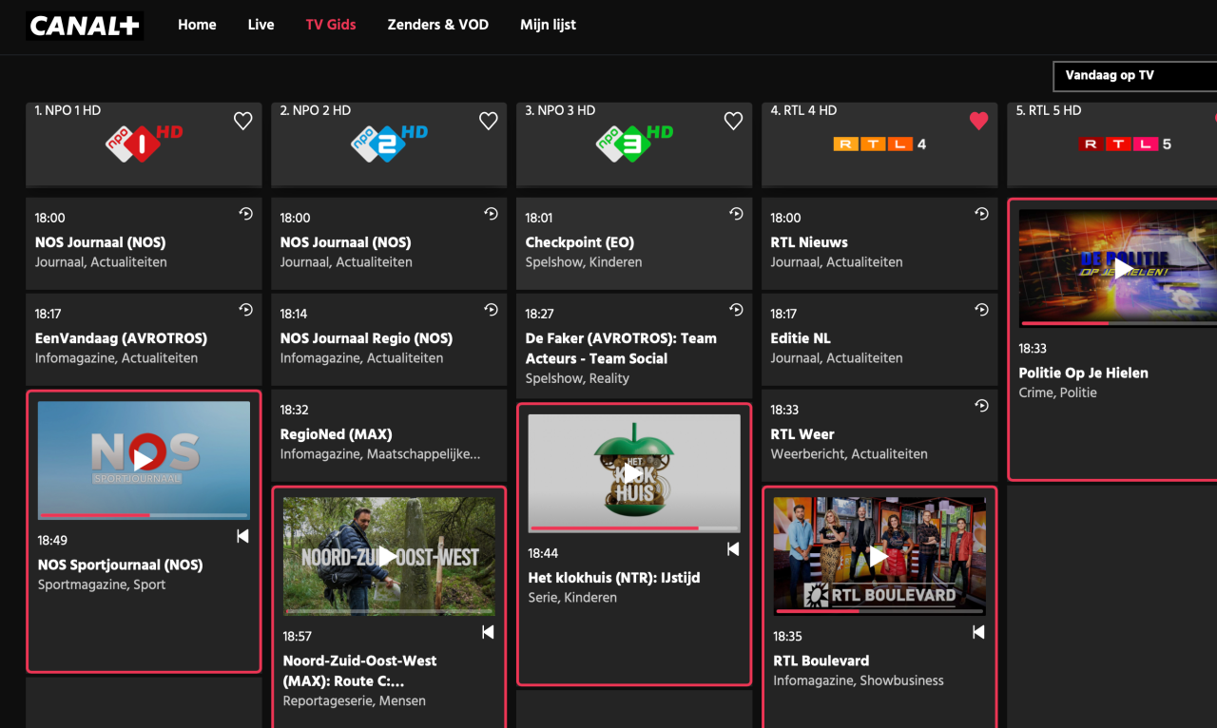Favorite the NPO 1 HD channel
This screenshot has width=1217, height=728.
pyautogui.click(x=243, y=121)
